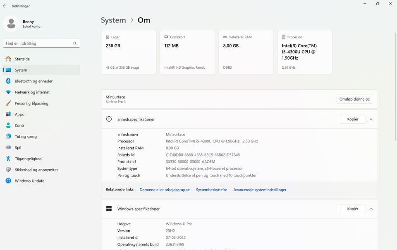Click the Find en indstilling search field
Viewport: 397px width, 250px height.
37,43
